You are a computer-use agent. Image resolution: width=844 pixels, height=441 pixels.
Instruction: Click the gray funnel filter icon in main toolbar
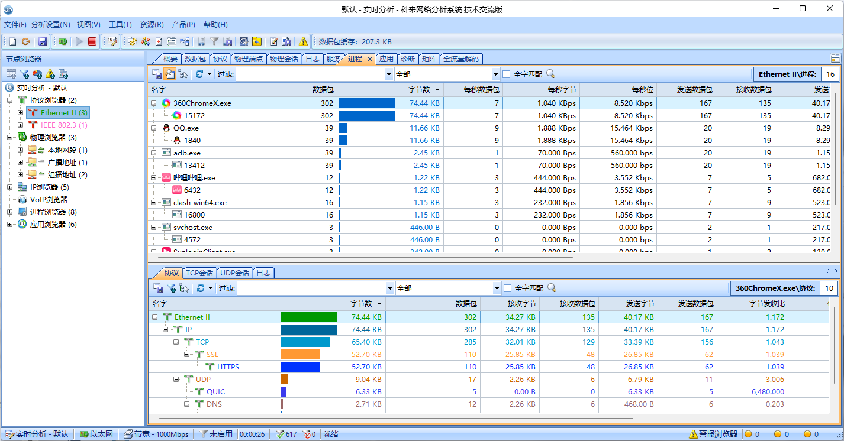pos(214,41)
